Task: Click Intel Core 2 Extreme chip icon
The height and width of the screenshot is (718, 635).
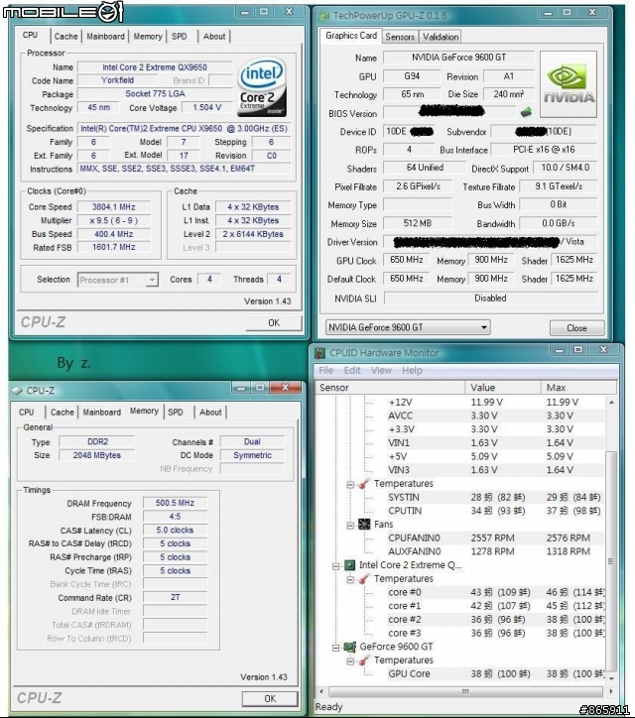Action: (349, 565)
